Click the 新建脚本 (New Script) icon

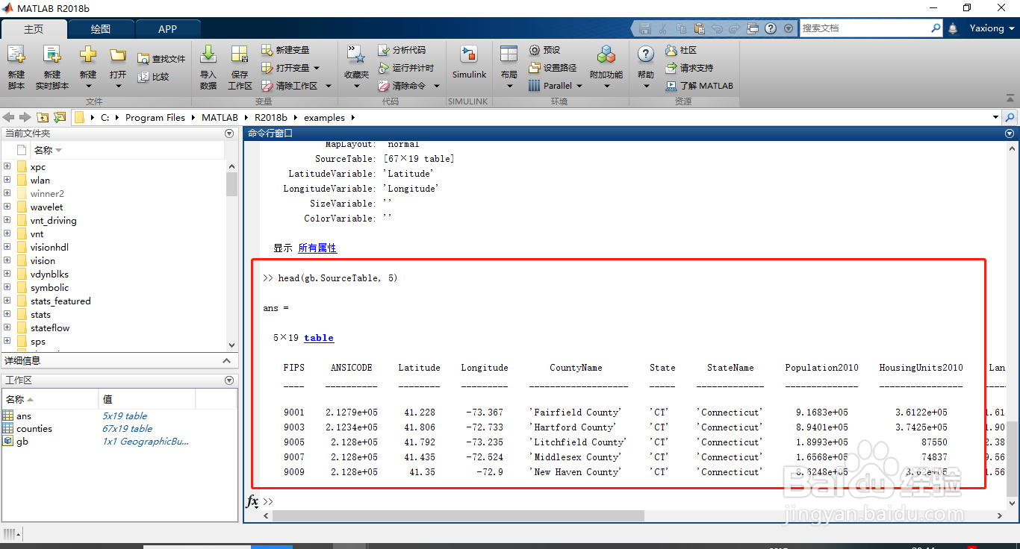(x=16, y=54)
